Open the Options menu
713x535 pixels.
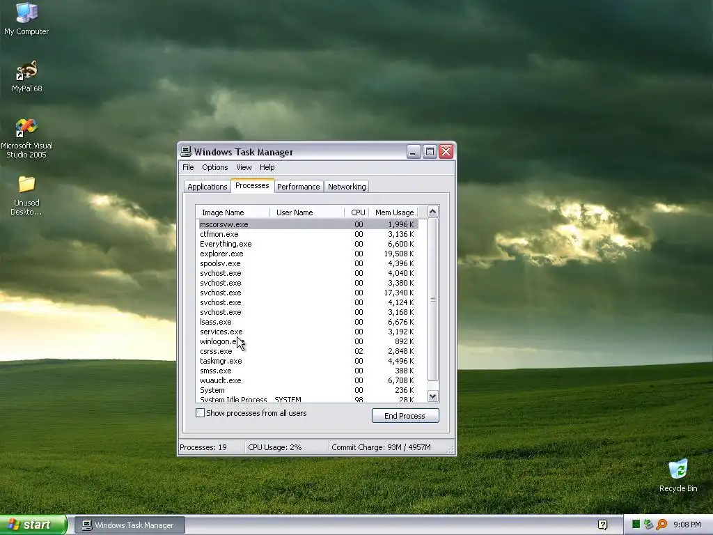214,167
